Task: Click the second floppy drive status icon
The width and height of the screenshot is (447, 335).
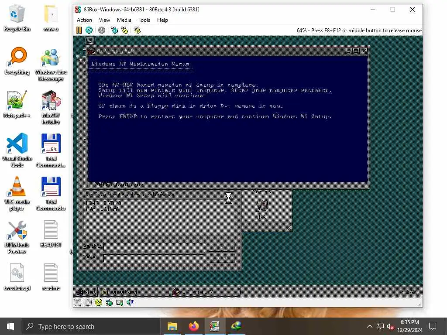Action: (x=88, y=303)
